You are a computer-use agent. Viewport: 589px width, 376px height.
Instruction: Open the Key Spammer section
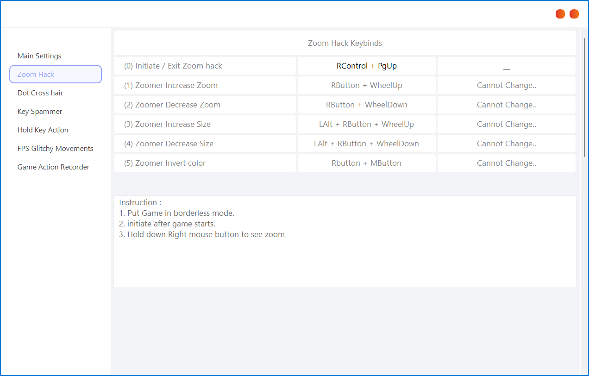point(40,112)
